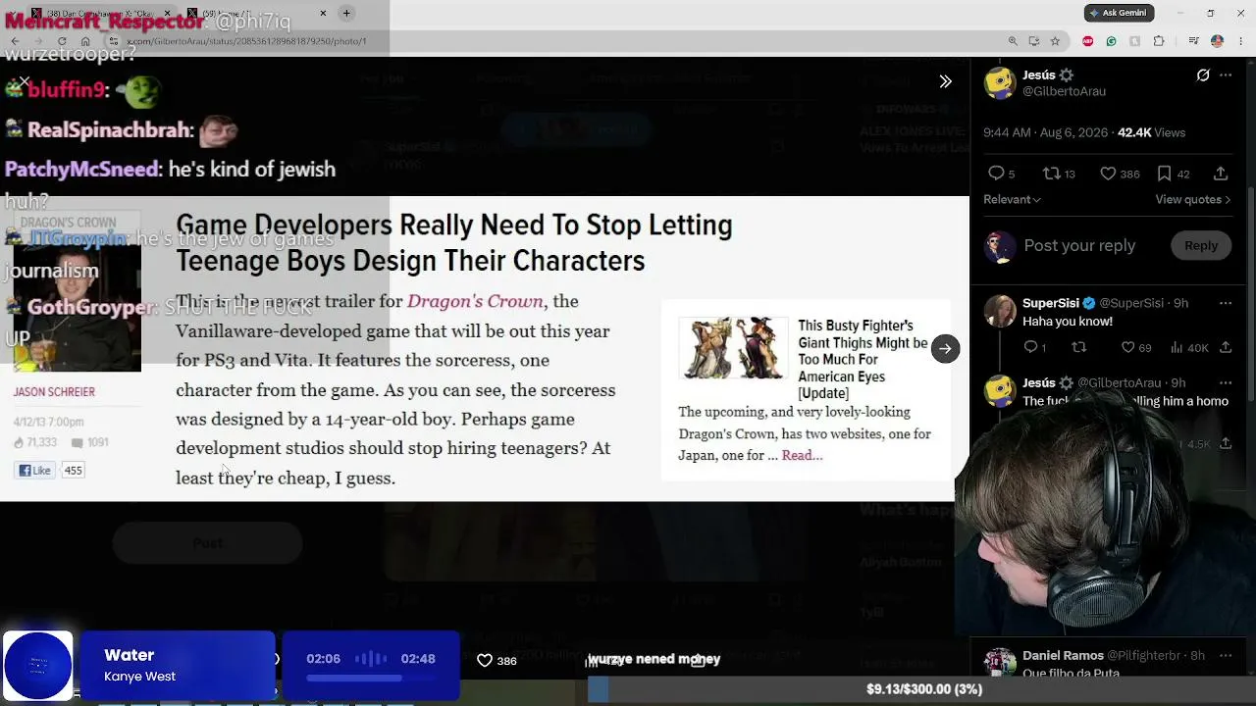Share SuperSisi's reply
Image resolution: width=1256 pixels, height=706 pixels.
(1226, 347)
